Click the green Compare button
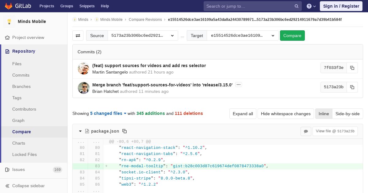The height and width of the screenshot is (193, 368). pyautogui.click(x=292, y=36)
